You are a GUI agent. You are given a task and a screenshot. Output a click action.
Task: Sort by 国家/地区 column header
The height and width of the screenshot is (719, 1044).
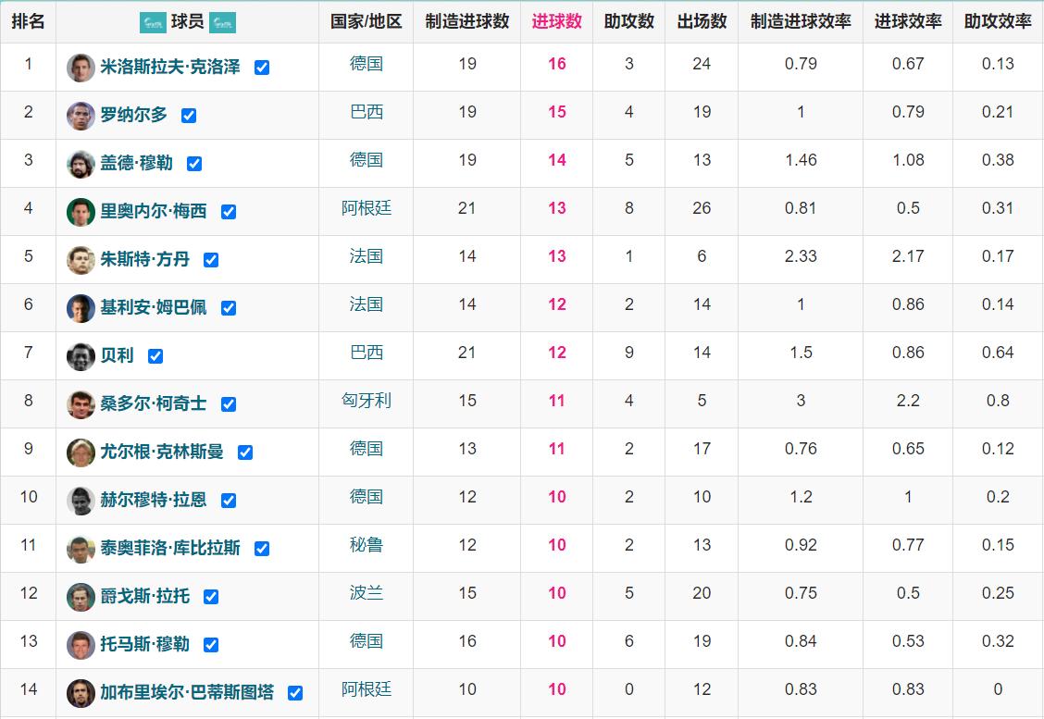coord(367,21)
